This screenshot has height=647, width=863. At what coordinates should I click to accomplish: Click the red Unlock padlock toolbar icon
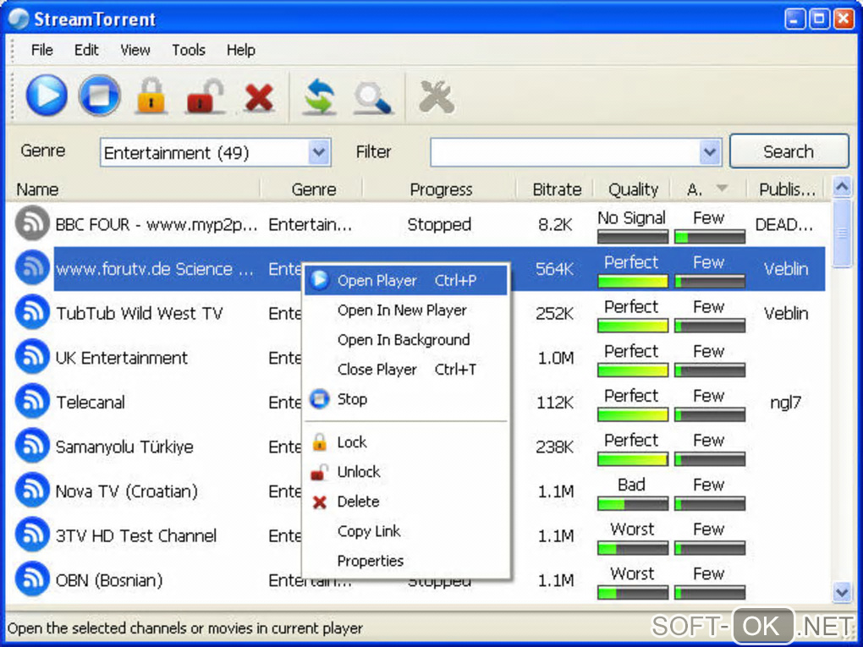tap(206, 96)
